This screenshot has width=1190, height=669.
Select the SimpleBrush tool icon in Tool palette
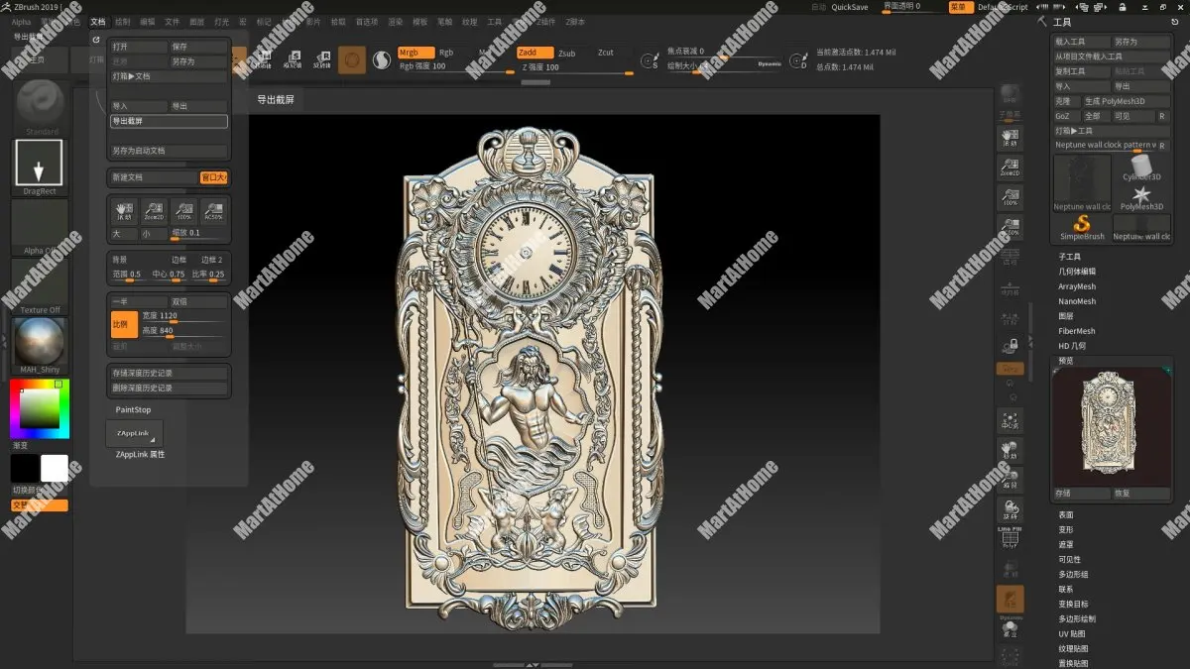(x=1080, y=226)
